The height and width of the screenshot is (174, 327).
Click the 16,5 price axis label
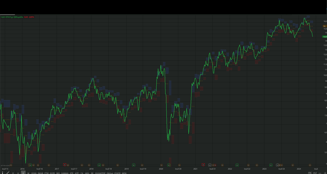[325, 21]
